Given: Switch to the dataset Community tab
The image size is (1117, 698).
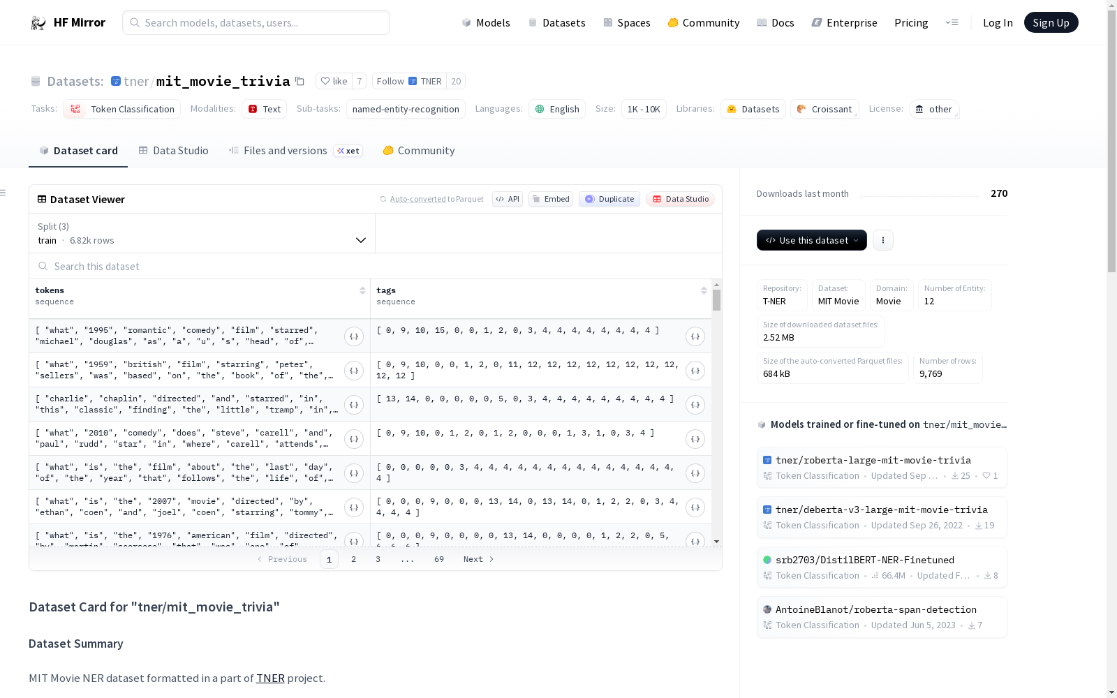Looking at the screenshot, I should 419,151.
